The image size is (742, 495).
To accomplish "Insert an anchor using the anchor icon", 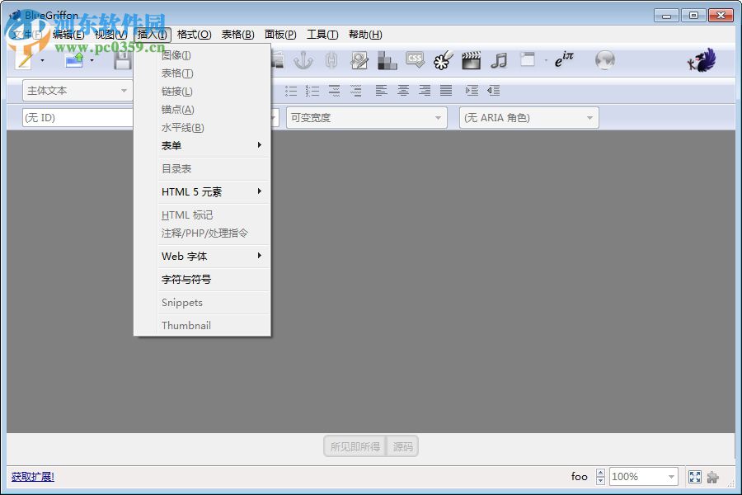I will [x=302, y=59].
